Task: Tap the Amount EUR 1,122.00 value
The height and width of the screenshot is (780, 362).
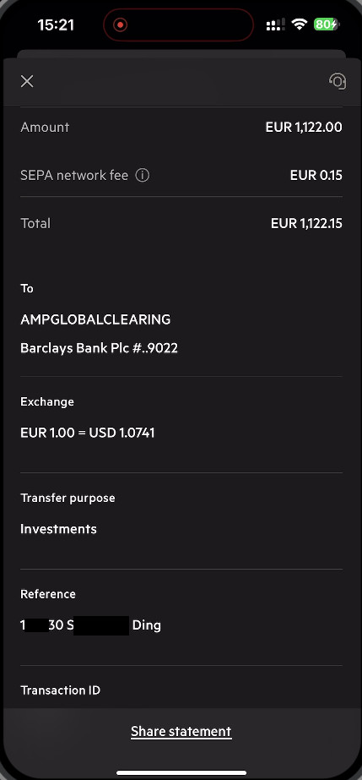Action: click(304, 128)
